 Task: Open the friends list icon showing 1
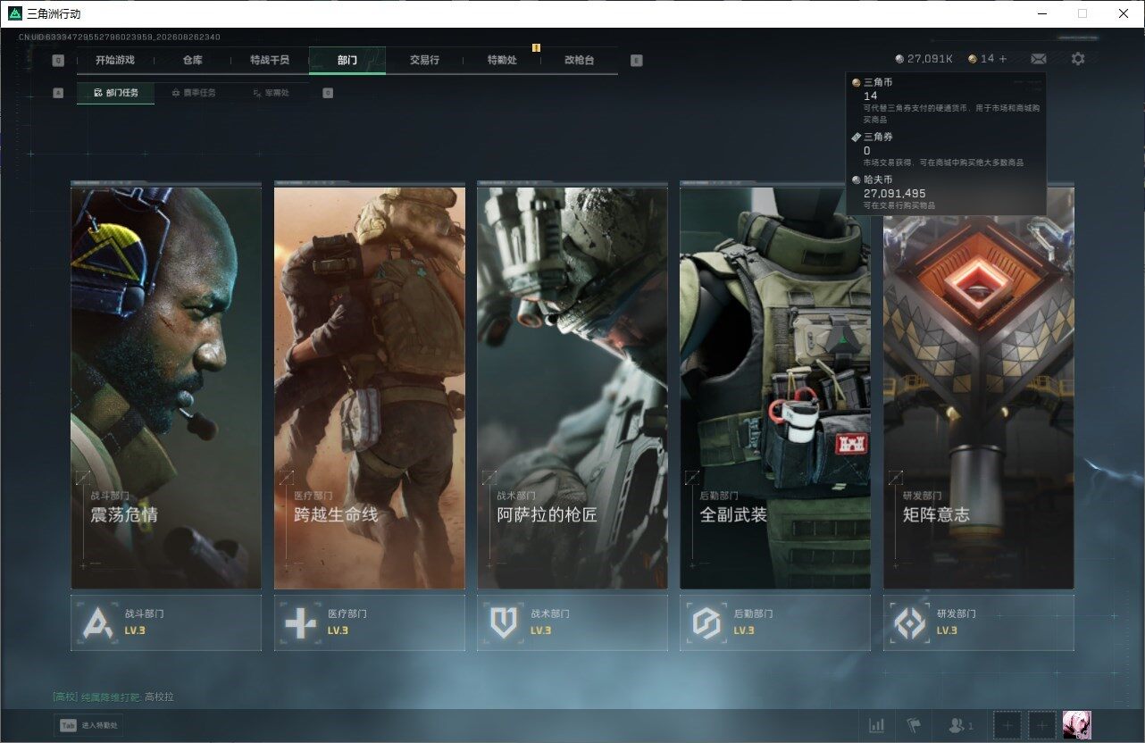[x=961, y=725]
